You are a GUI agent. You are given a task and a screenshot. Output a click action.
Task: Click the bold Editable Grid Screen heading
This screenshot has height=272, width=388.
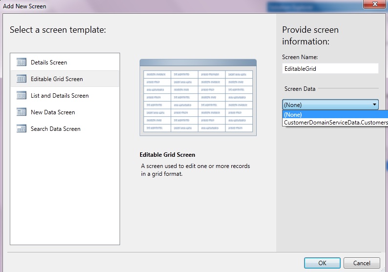tap(167, 155)
